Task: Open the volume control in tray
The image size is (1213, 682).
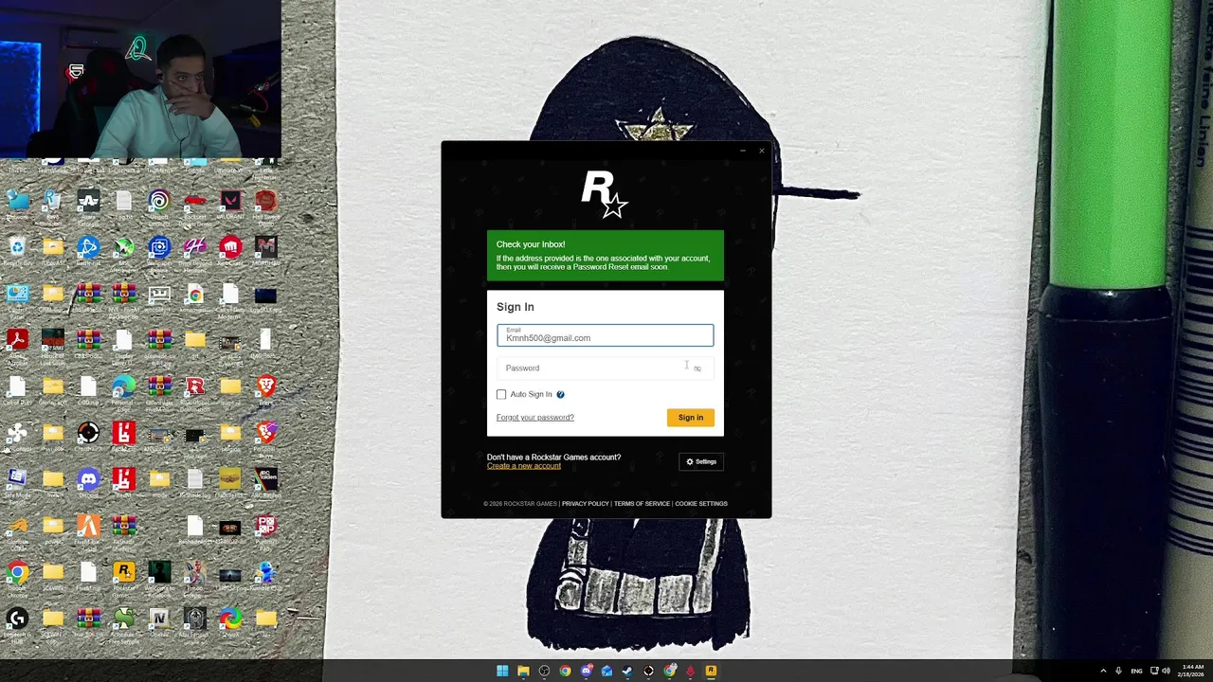Action: coord(1166,671)
